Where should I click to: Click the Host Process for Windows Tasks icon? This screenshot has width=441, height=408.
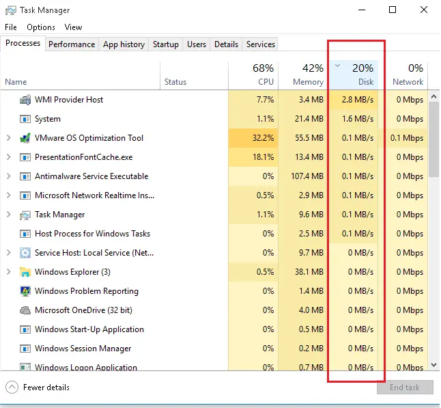click(25, 234)
